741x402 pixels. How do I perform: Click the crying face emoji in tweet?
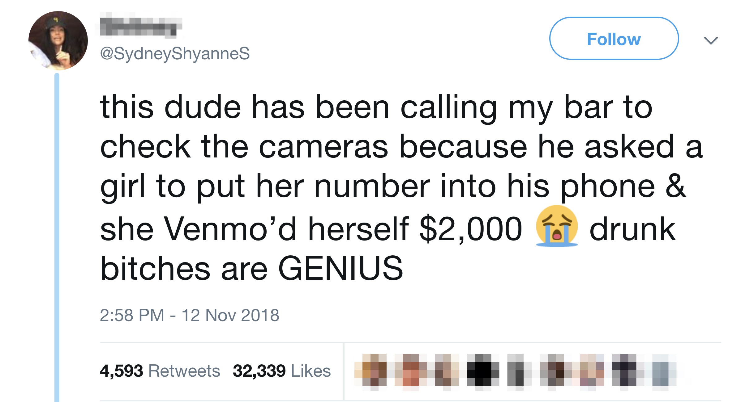(x=557, y=226)
